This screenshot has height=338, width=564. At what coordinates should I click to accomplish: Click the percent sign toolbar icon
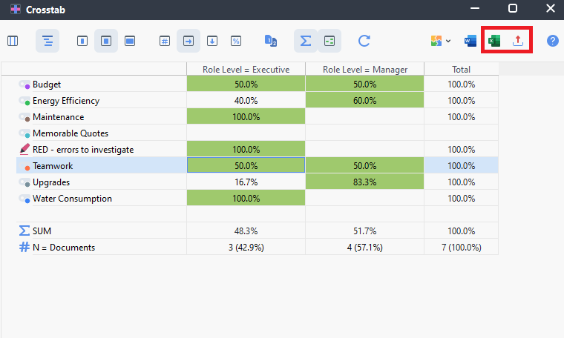coord(236,41)
